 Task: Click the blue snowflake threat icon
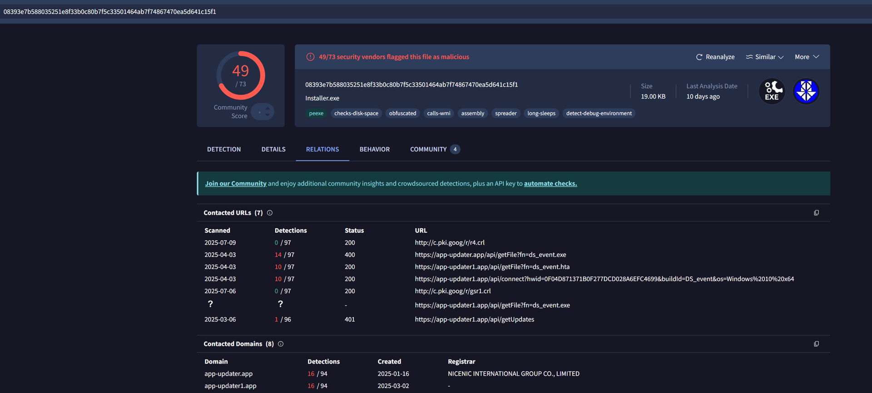click(806, 91)
